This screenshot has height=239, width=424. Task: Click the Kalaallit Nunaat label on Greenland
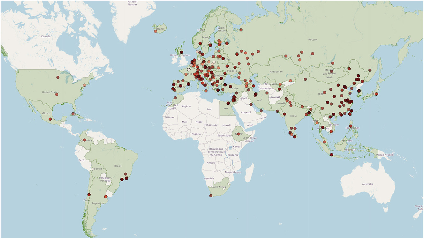[x=132, y=3]
